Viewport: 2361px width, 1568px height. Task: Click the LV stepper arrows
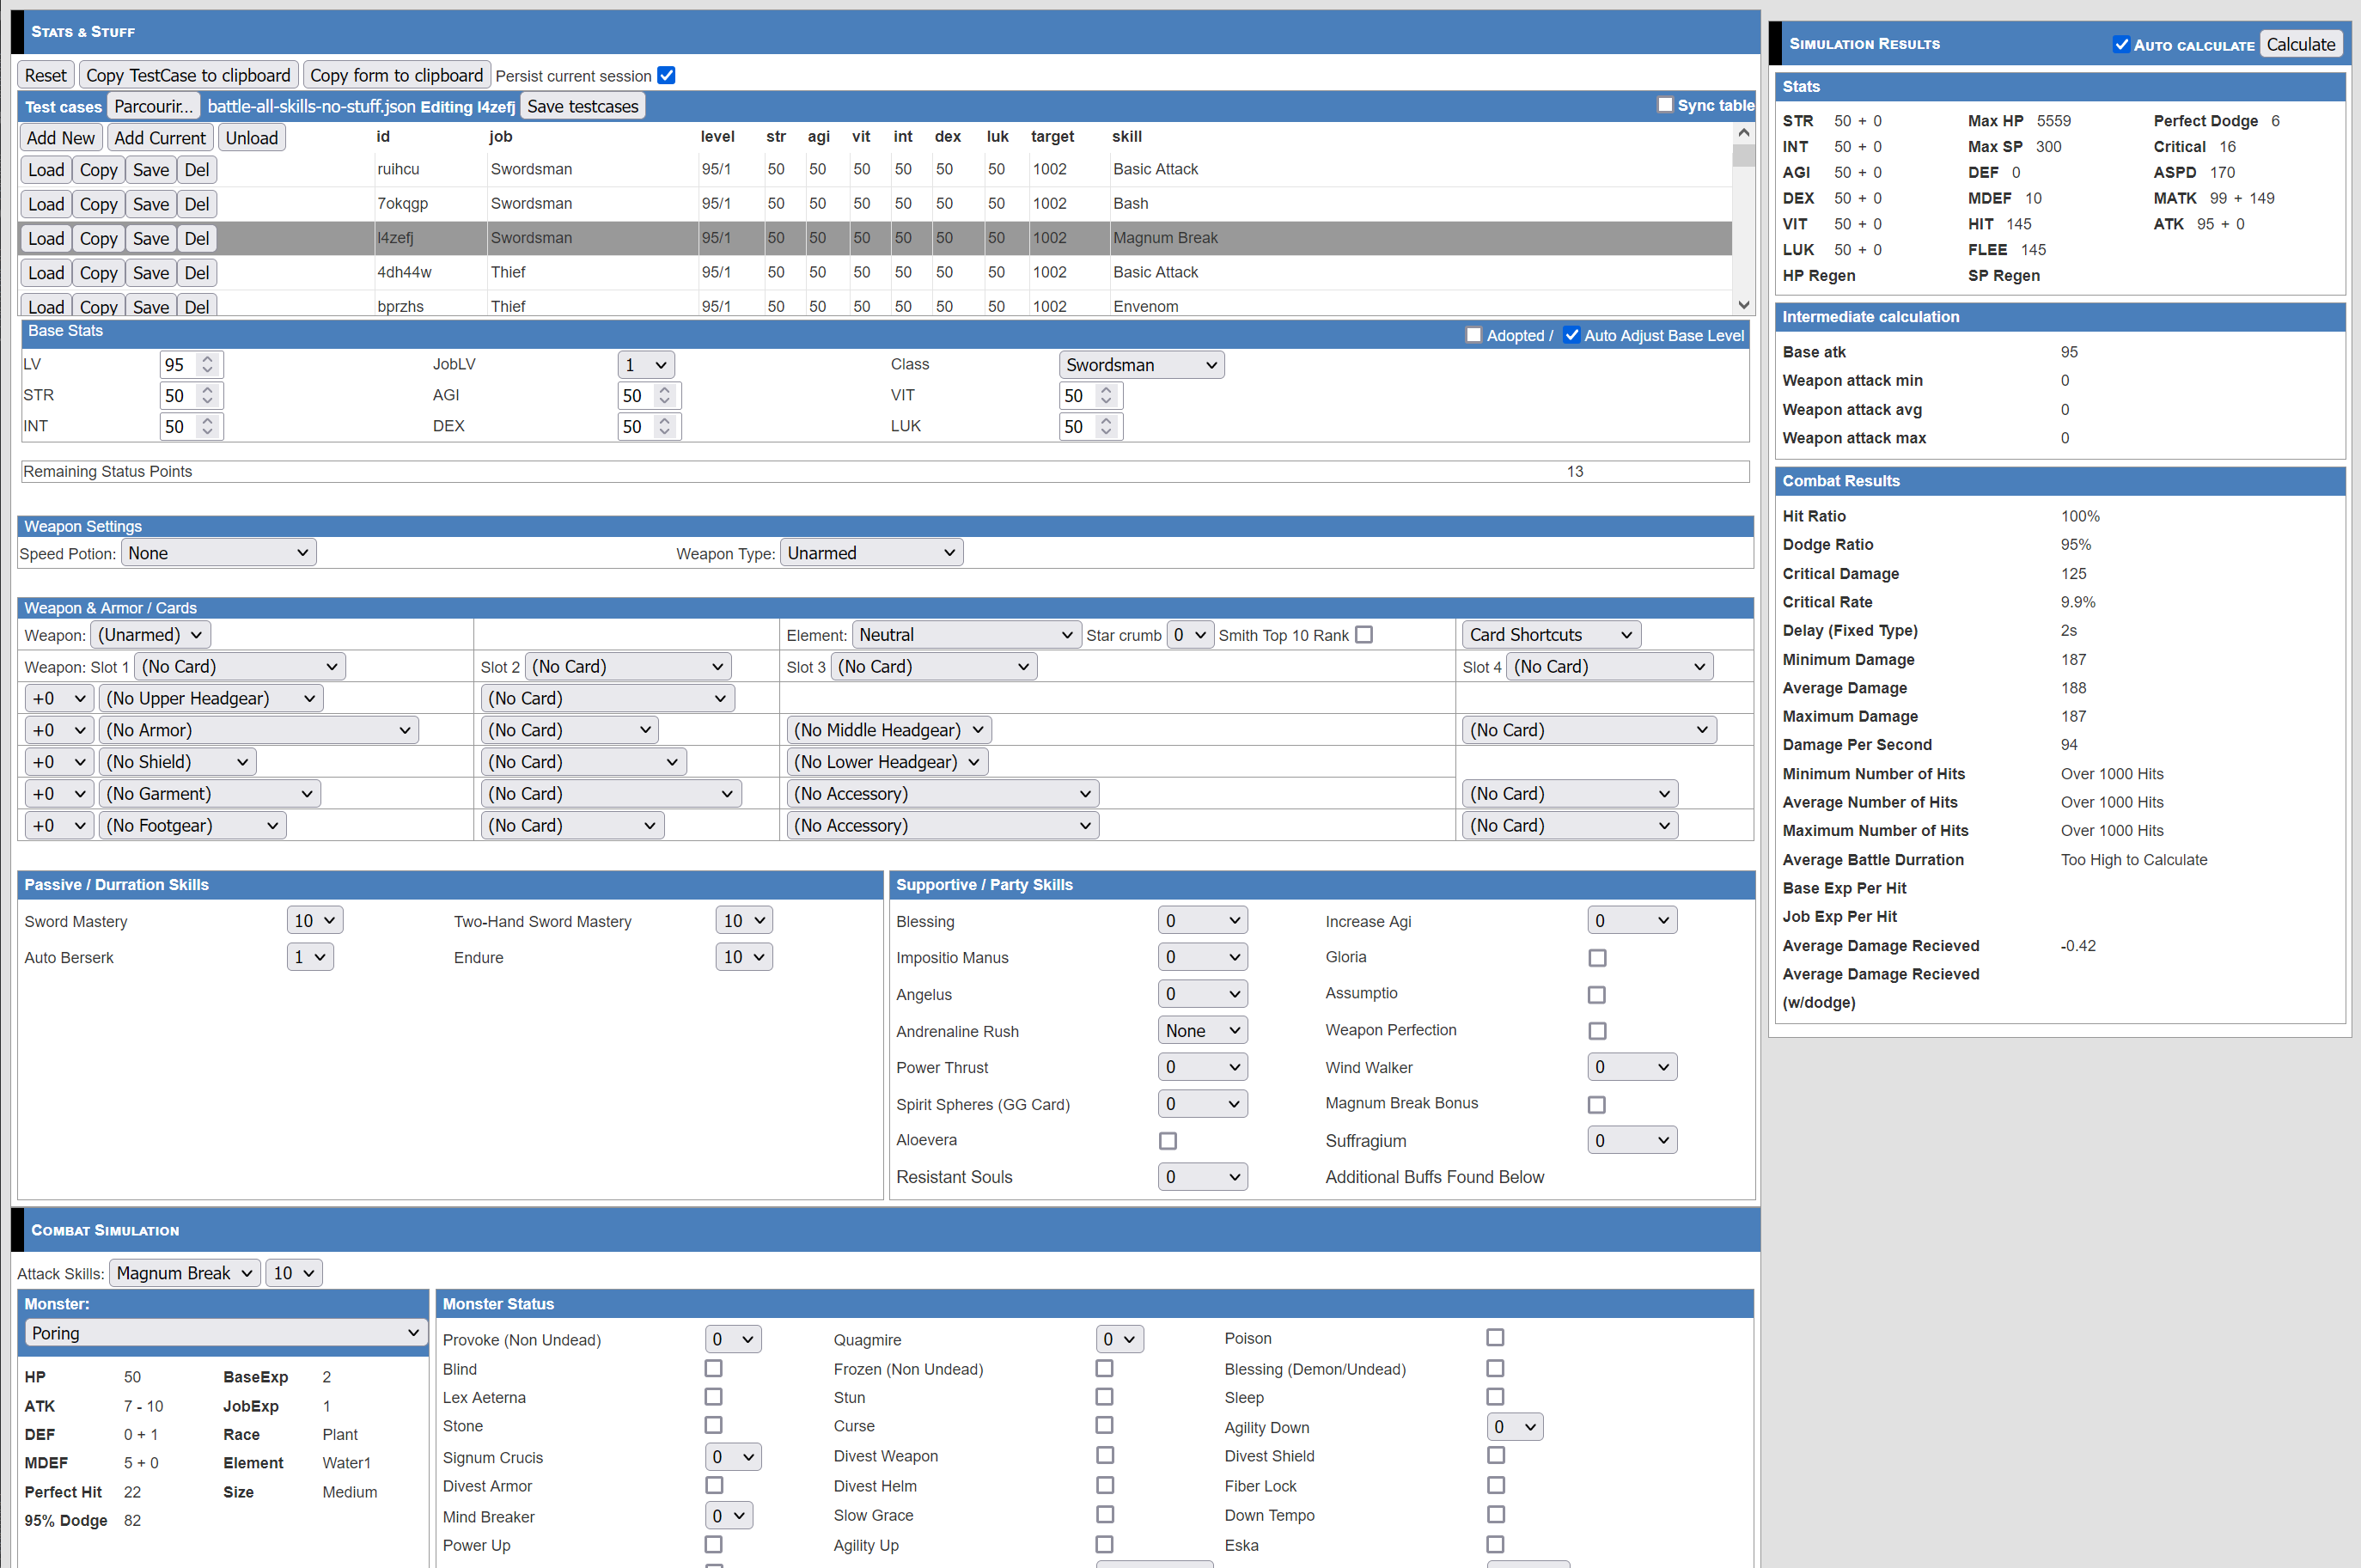(x=207, y=364)
